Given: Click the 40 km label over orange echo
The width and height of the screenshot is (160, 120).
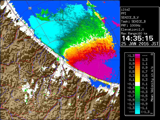Looking at the screenshot, I should [x=95, y=40].
